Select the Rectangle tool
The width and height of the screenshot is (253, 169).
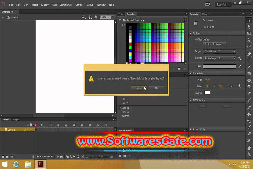point(249,74)
